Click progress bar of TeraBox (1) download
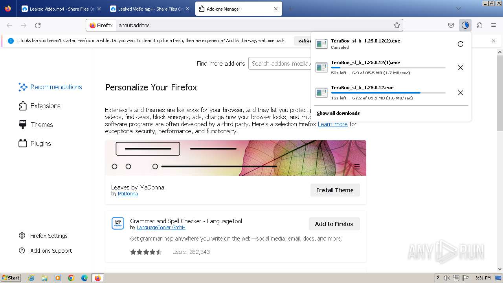This screenshot has height=283, width=503. pos(388,68)
